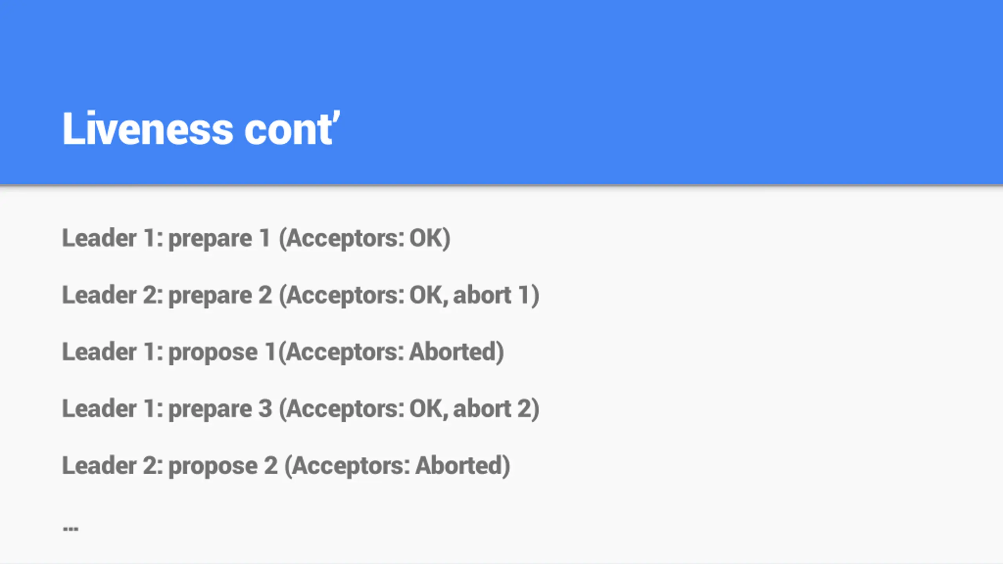Click text Acceptors: OK on first line

coord(364,238)
